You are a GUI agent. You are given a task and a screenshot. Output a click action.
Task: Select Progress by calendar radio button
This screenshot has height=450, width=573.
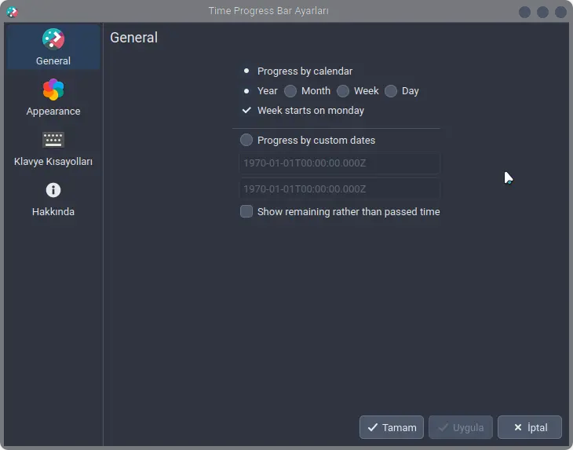click(246, 71)
